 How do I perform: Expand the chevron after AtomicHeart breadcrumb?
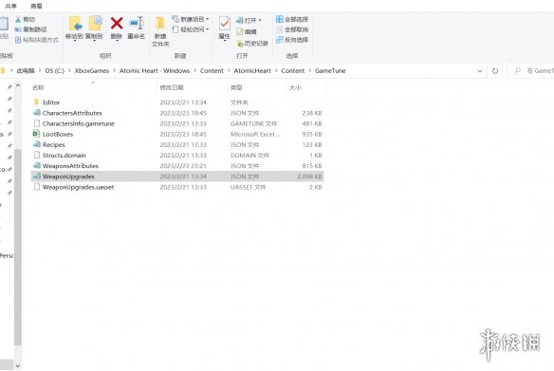(276, 70)
